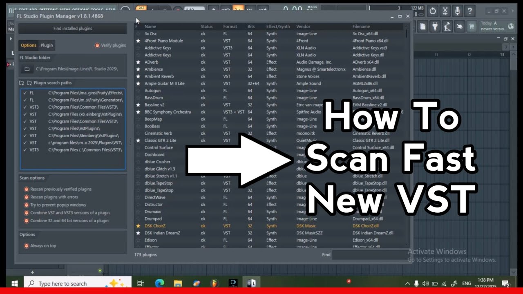Viewport: 523px width, 294px height.
Task: Click the taskbar volume speaker icon
Action: coord(425,283)
